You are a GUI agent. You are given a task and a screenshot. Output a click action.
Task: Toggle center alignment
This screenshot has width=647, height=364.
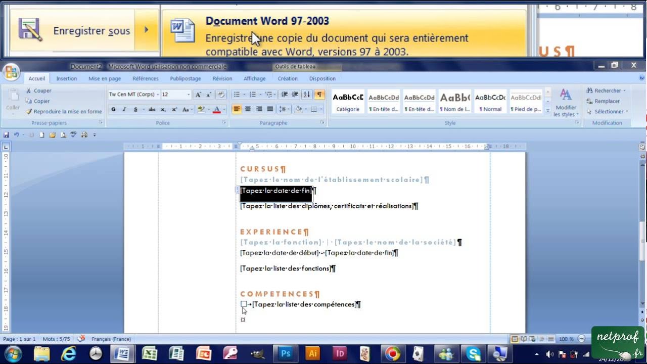(248, 109)
